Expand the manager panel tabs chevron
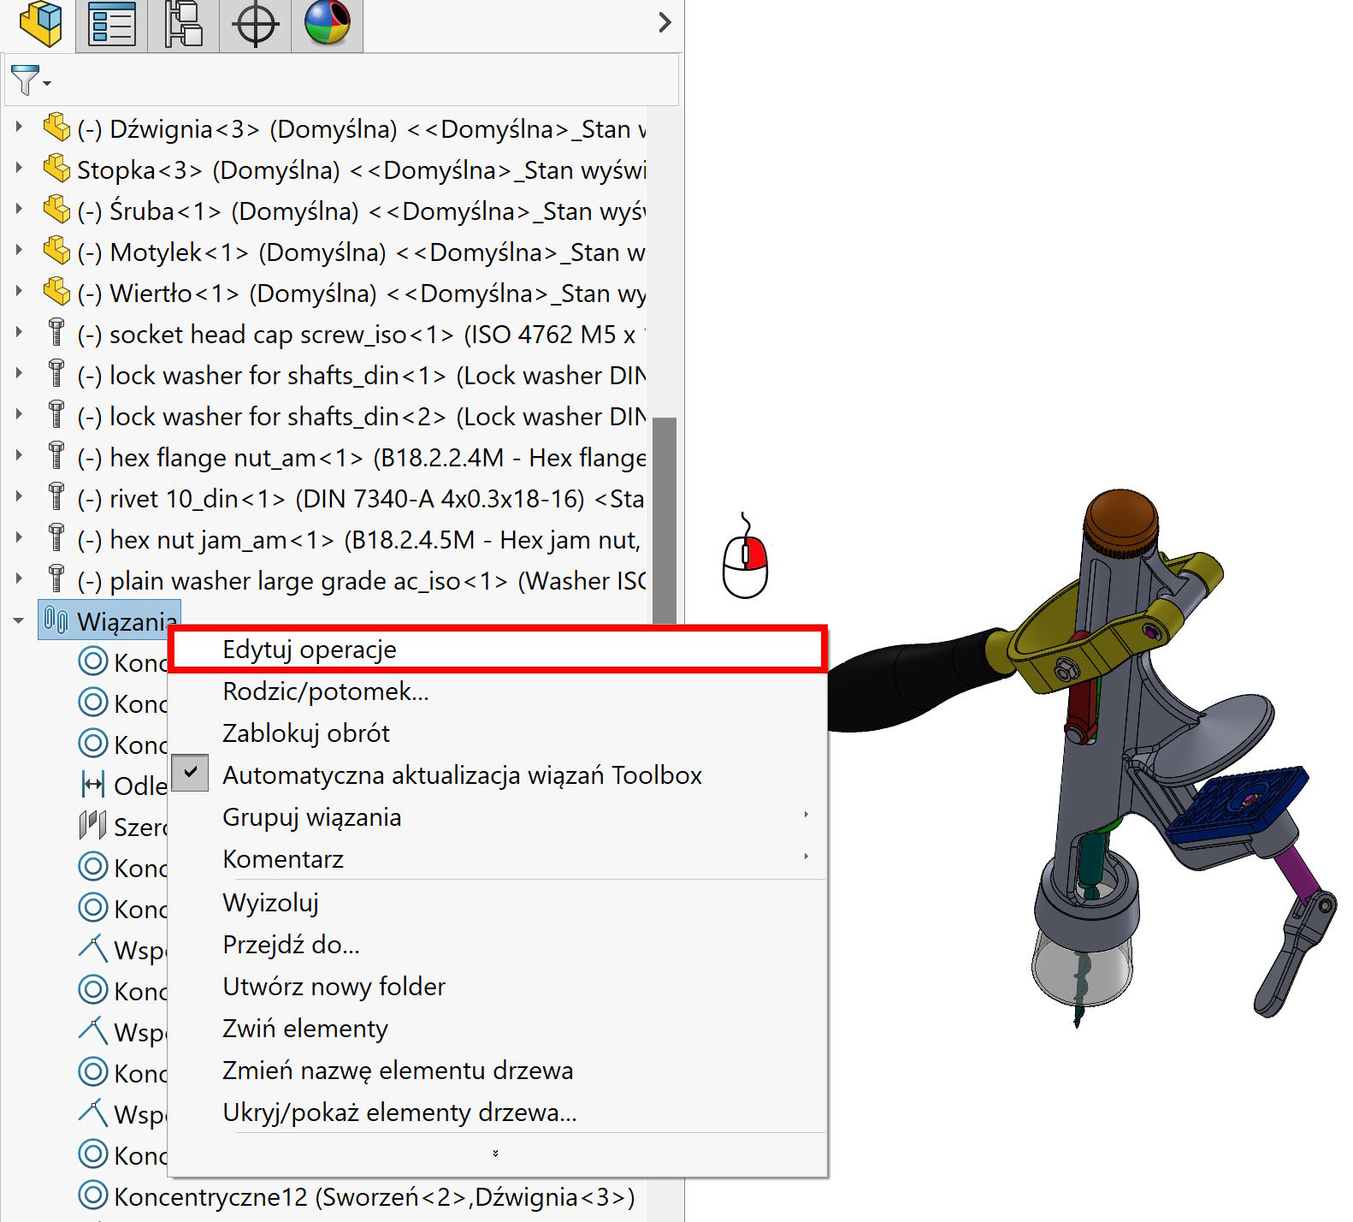Screen dimensions: 1353x1222 click(665, 22)
